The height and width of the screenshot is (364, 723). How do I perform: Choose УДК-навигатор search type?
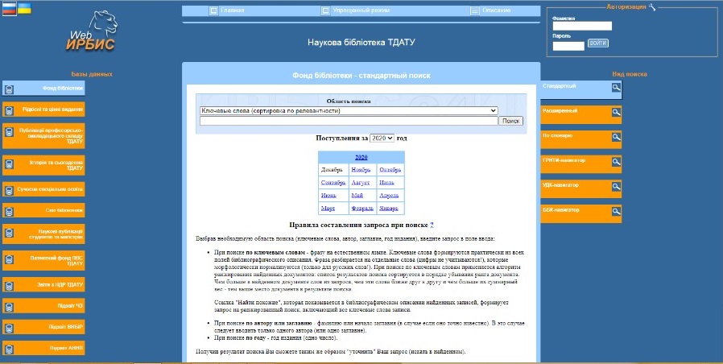581,188
